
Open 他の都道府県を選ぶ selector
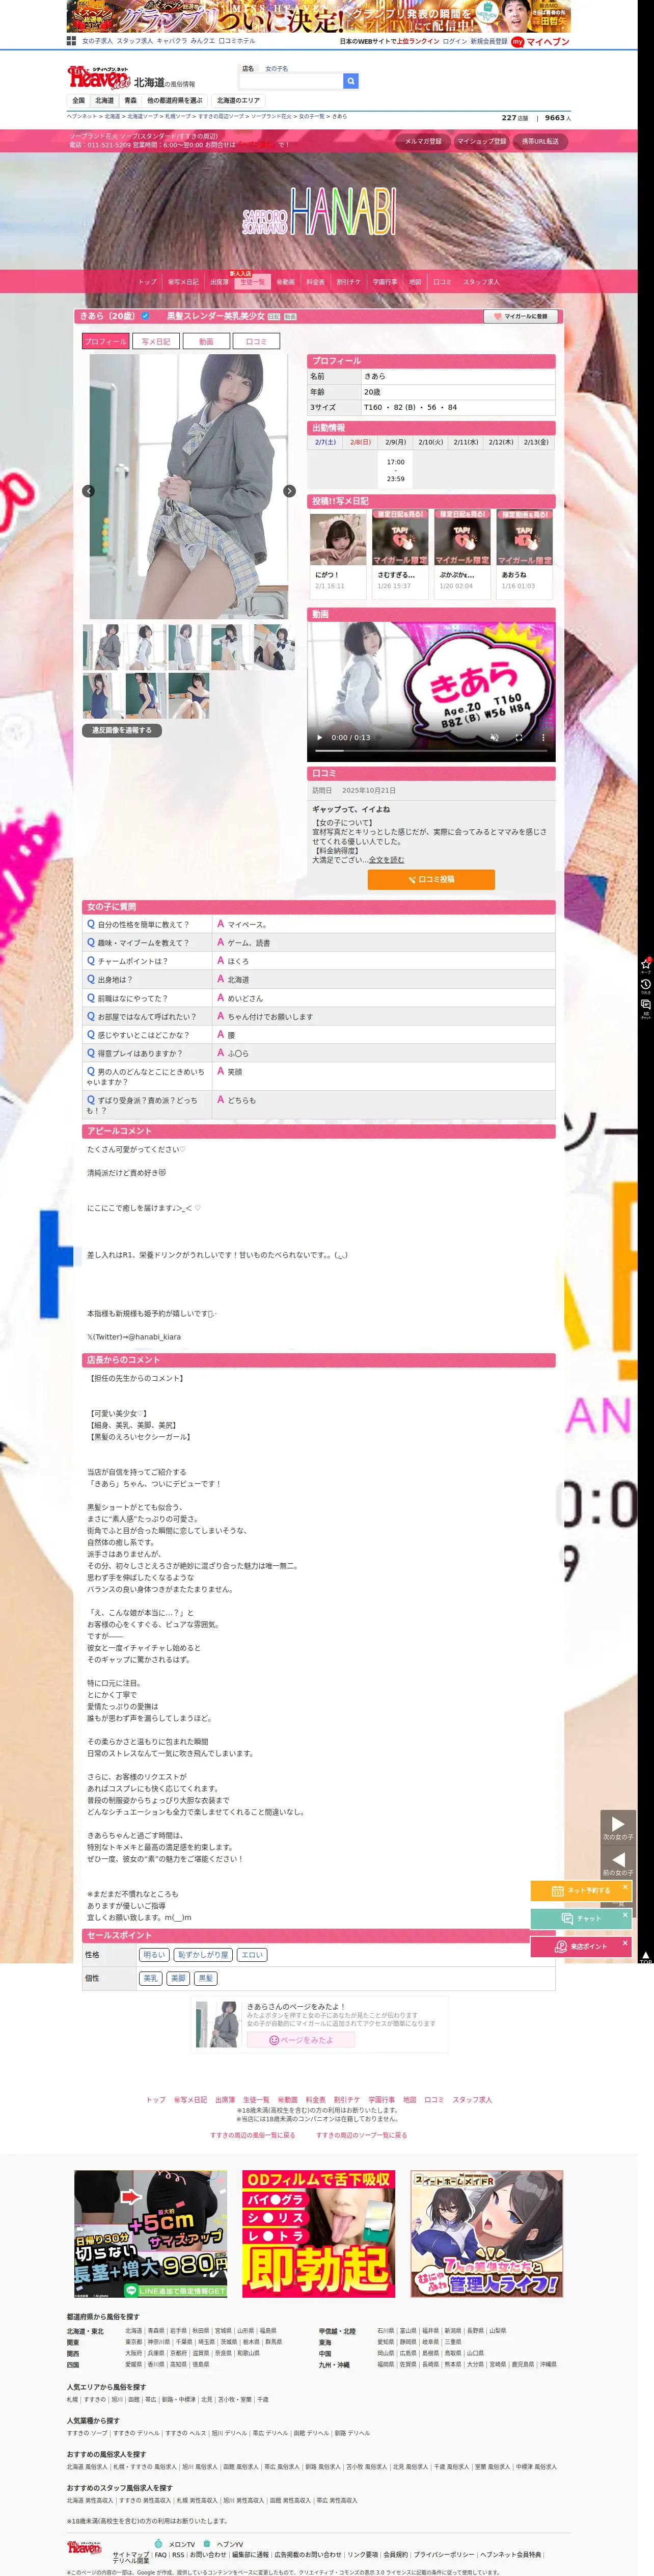(174, 101)
